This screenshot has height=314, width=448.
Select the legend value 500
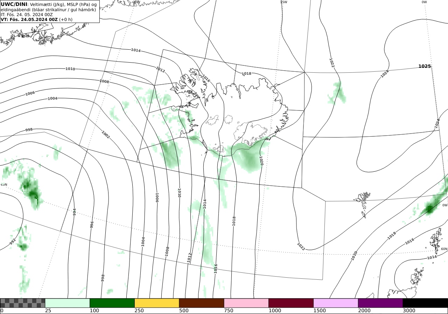[183, 311]
